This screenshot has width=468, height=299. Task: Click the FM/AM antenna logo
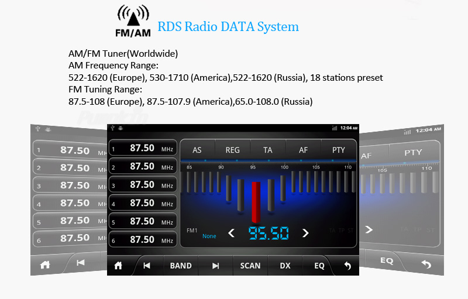click(x=133, y=22)
